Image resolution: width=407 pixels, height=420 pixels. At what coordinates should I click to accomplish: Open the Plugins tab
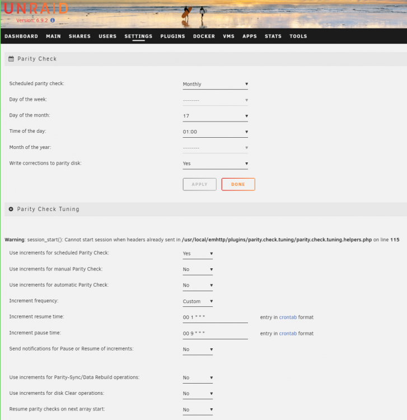coord(172,36)
